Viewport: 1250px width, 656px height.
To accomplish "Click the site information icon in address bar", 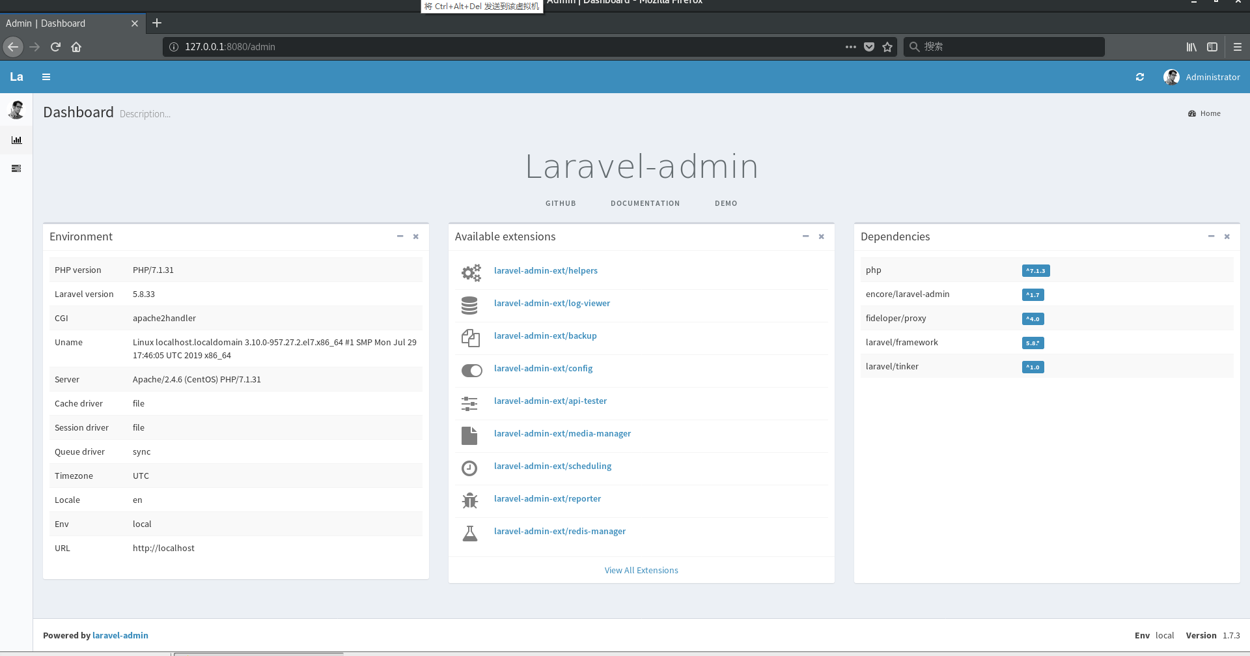I will (174, 47).
